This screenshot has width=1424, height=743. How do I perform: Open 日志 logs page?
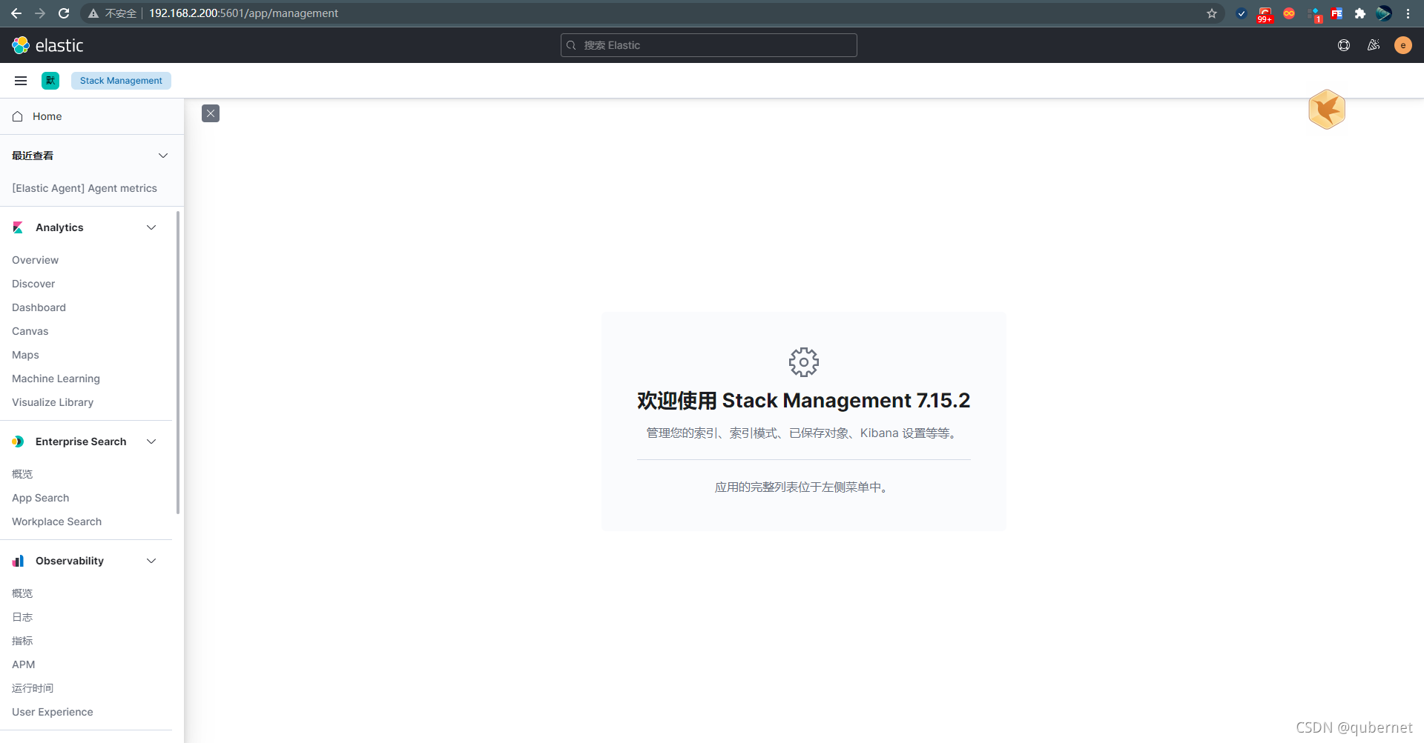point(22,617)
